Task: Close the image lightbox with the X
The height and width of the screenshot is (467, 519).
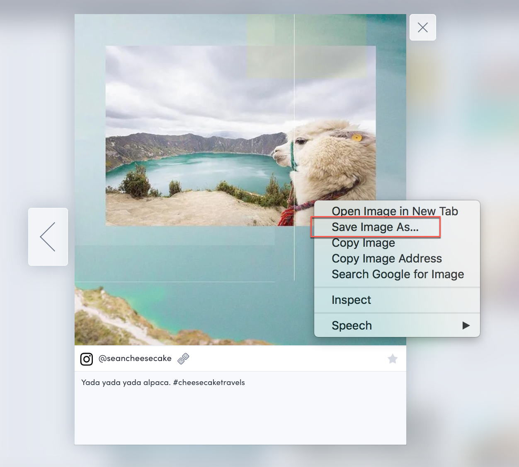Action: pyautogui.click(x=422, y=27)
